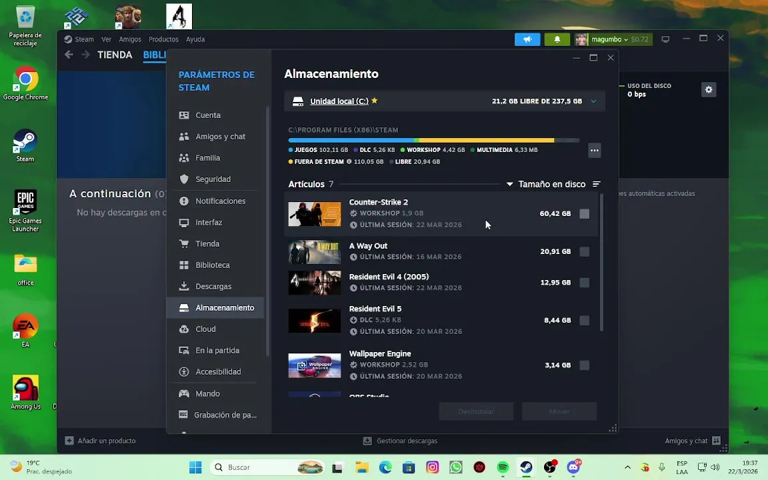This screenshot has width=768, height=480.
Task: Click Añadir un producto link
Action: tap(106, 441)
